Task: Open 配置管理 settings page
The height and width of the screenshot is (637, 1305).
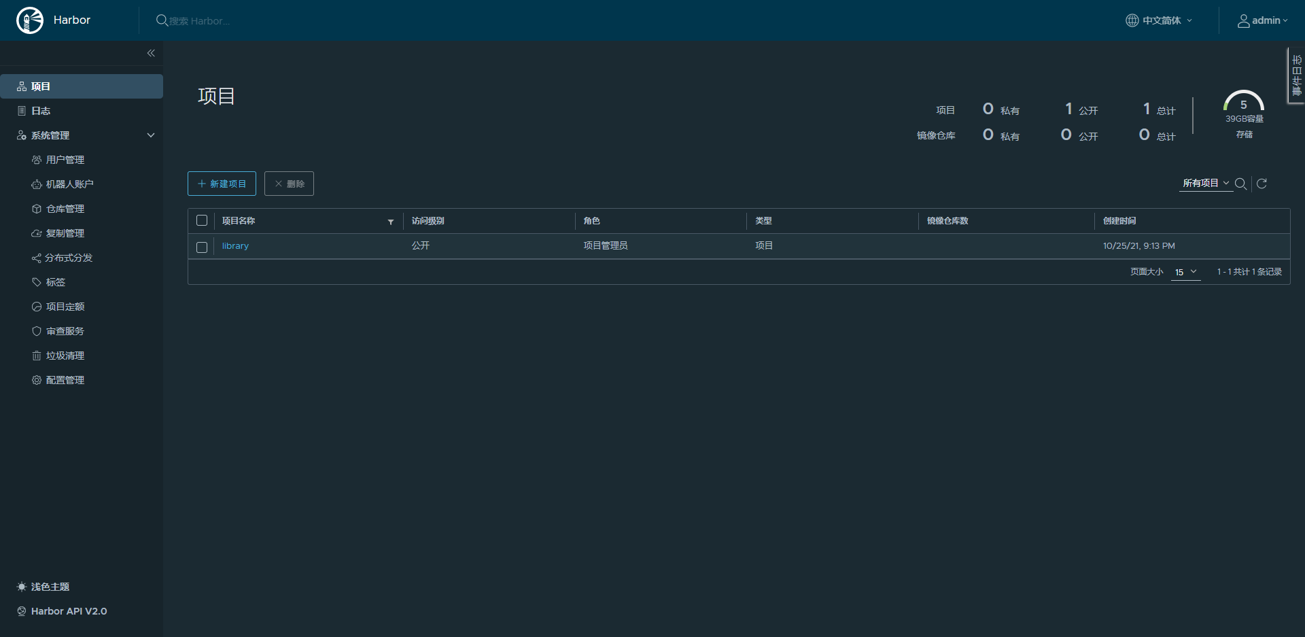Action: [x=65, y=380]
